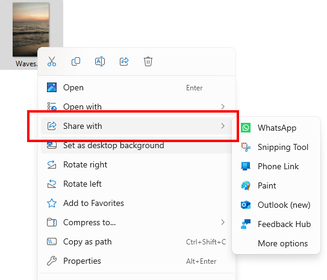Screen dimensions: 327x280
Task: Click the Delete trash icon
Action: point(148,61)
